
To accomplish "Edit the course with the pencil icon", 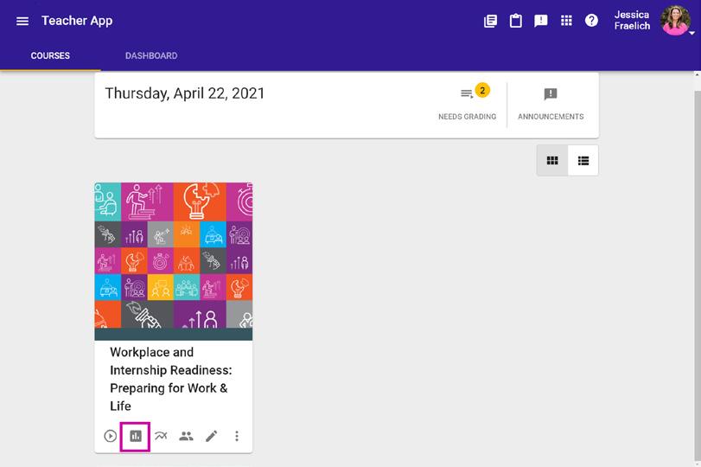I will click(x=212, y=436).
